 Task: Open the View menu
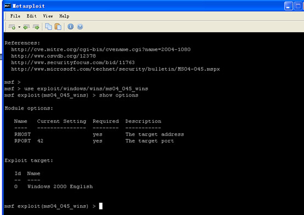[48, 16]
